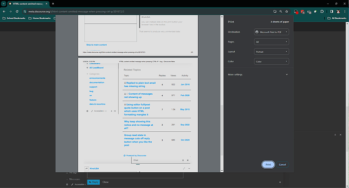Select the HTML content omitted tab
The image size is (349, 188).
point(28,4)
